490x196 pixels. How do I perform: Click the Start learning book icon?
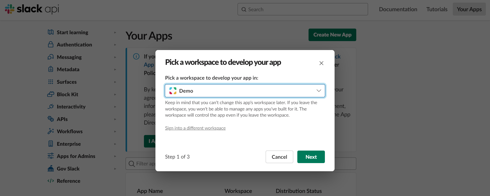(51, 32)
